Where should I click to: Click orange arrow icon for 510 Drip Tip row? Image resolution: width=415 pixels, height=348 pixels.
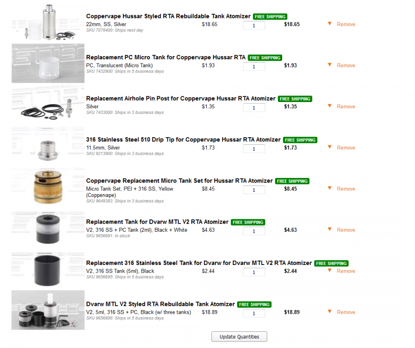pyautogui.click(x=330, y=147)
